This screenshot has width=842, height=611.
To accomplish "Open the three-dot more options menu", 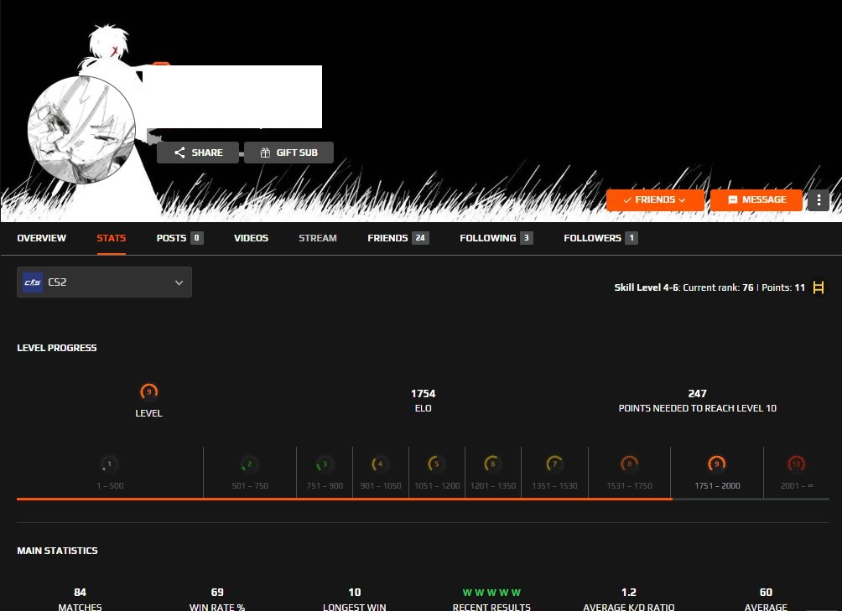I will click(819, 200).
